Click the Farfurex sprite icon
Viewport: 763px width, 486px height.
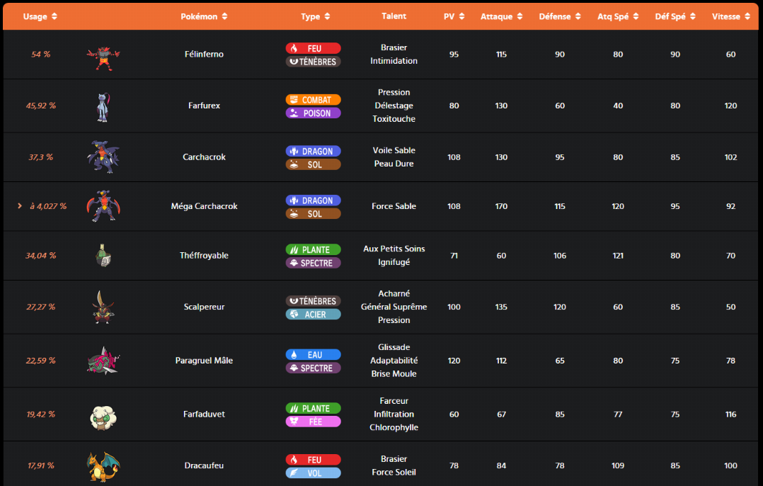tap(103, 106)
